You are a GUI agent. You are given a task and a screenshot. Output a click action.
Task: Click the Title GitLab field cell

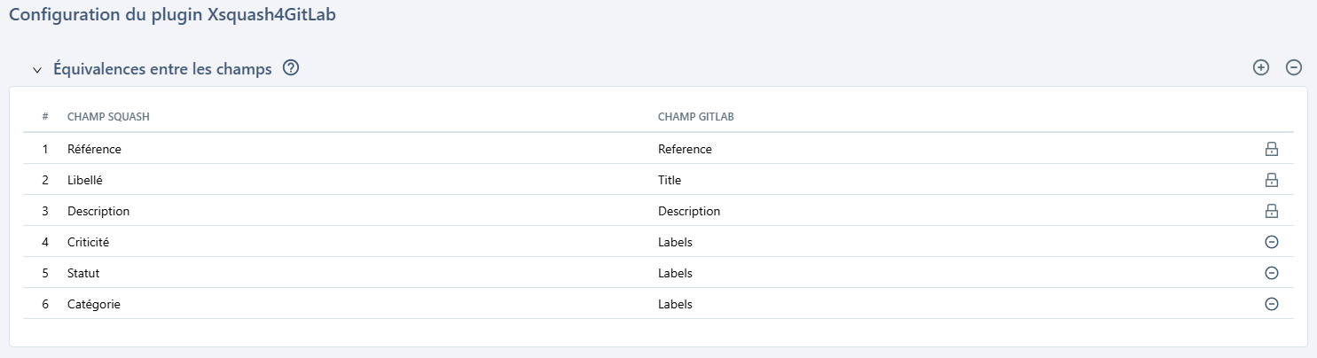pyautogui.click(x=670, y=180)
